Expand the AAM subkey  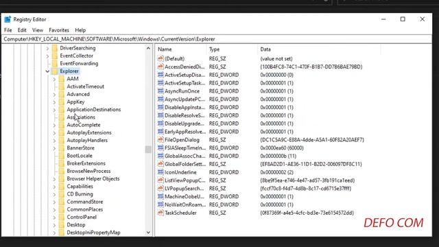point(54,79)
